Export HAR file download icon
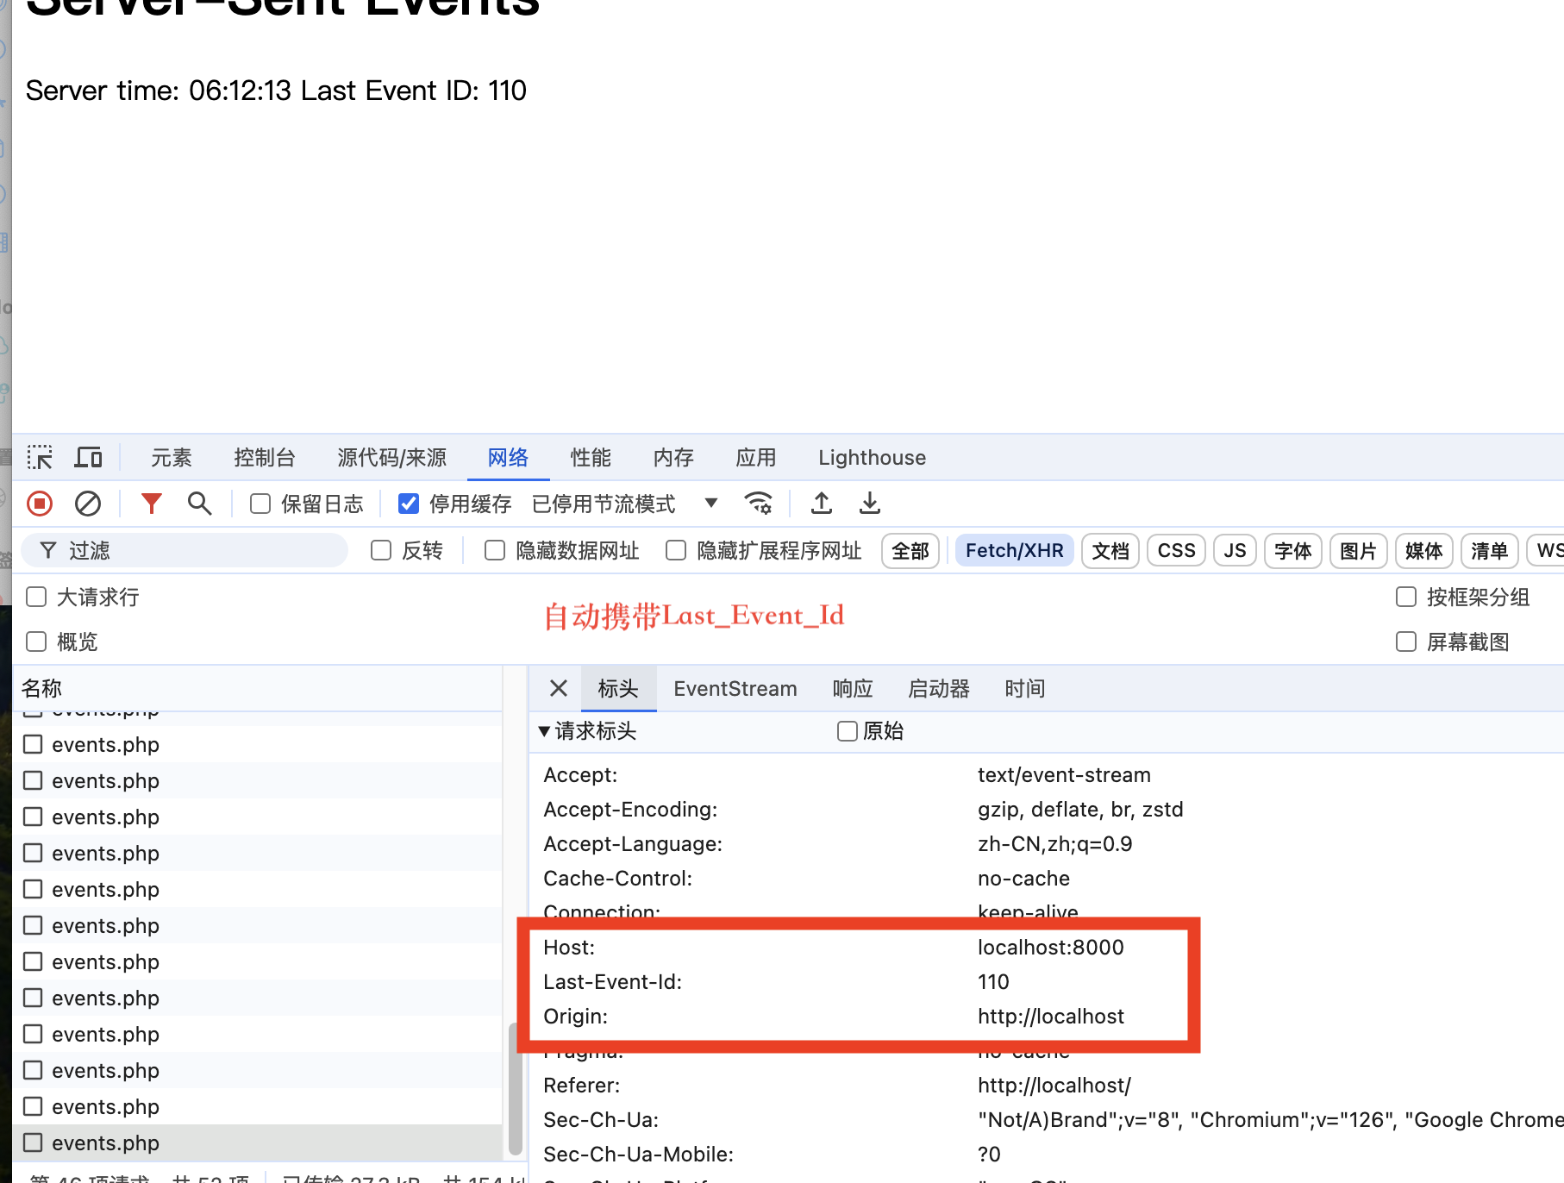The image size is (1564, 1183). [x=870, y=504]
